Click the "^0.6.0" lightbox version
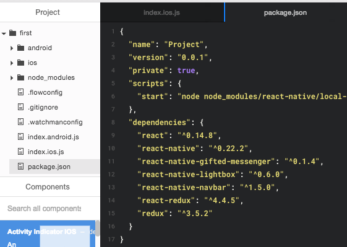347x247 pixels. tap(266, 175)
